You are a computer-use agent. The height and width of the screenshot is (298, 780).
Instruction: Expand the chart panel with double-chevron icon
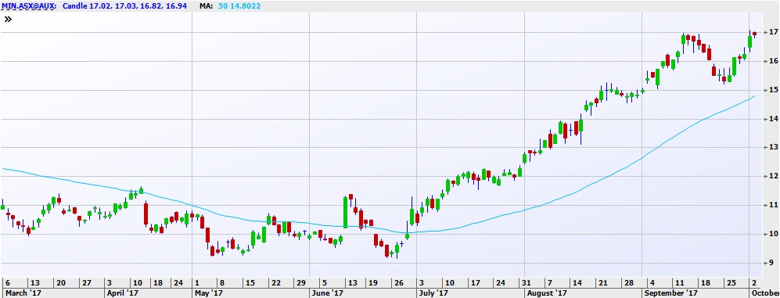coord(8,20)
